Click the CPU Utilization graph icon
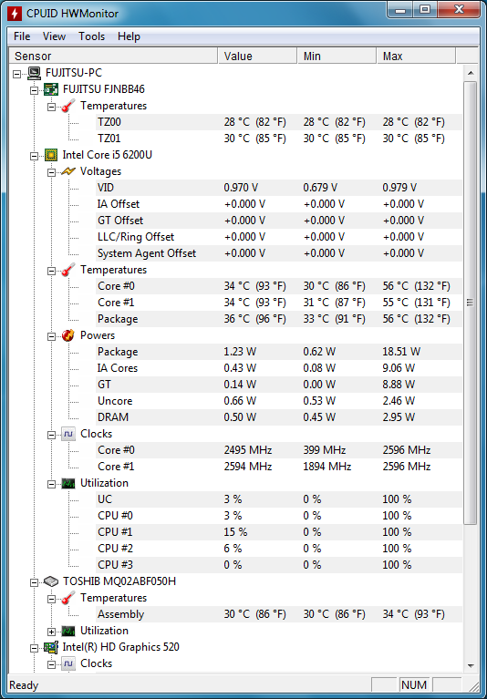 click(68, 483)
